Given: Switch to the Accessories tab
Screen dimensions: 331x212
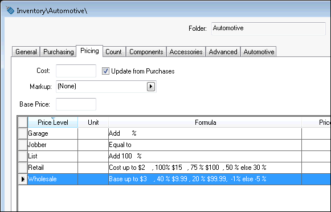Looking at the screenshot, I should tap(186, 52).
